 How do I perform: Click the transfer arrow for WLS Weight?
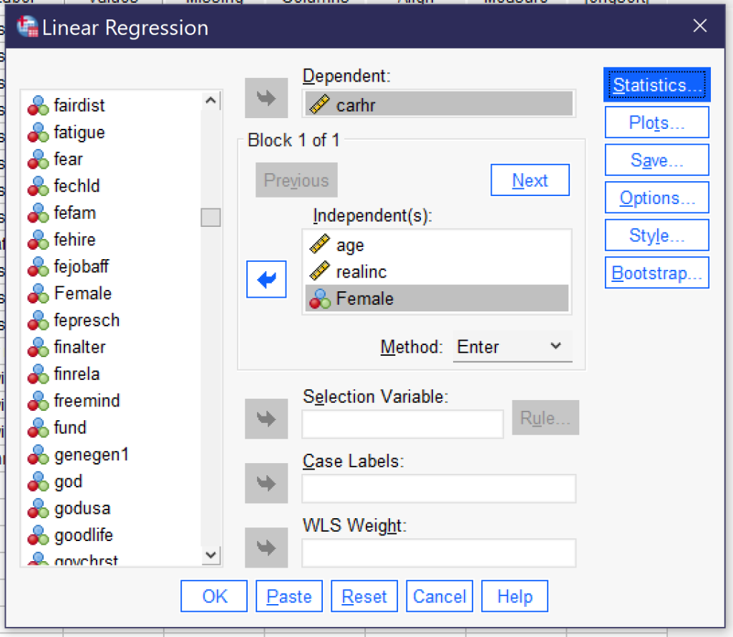coord(266,548)
